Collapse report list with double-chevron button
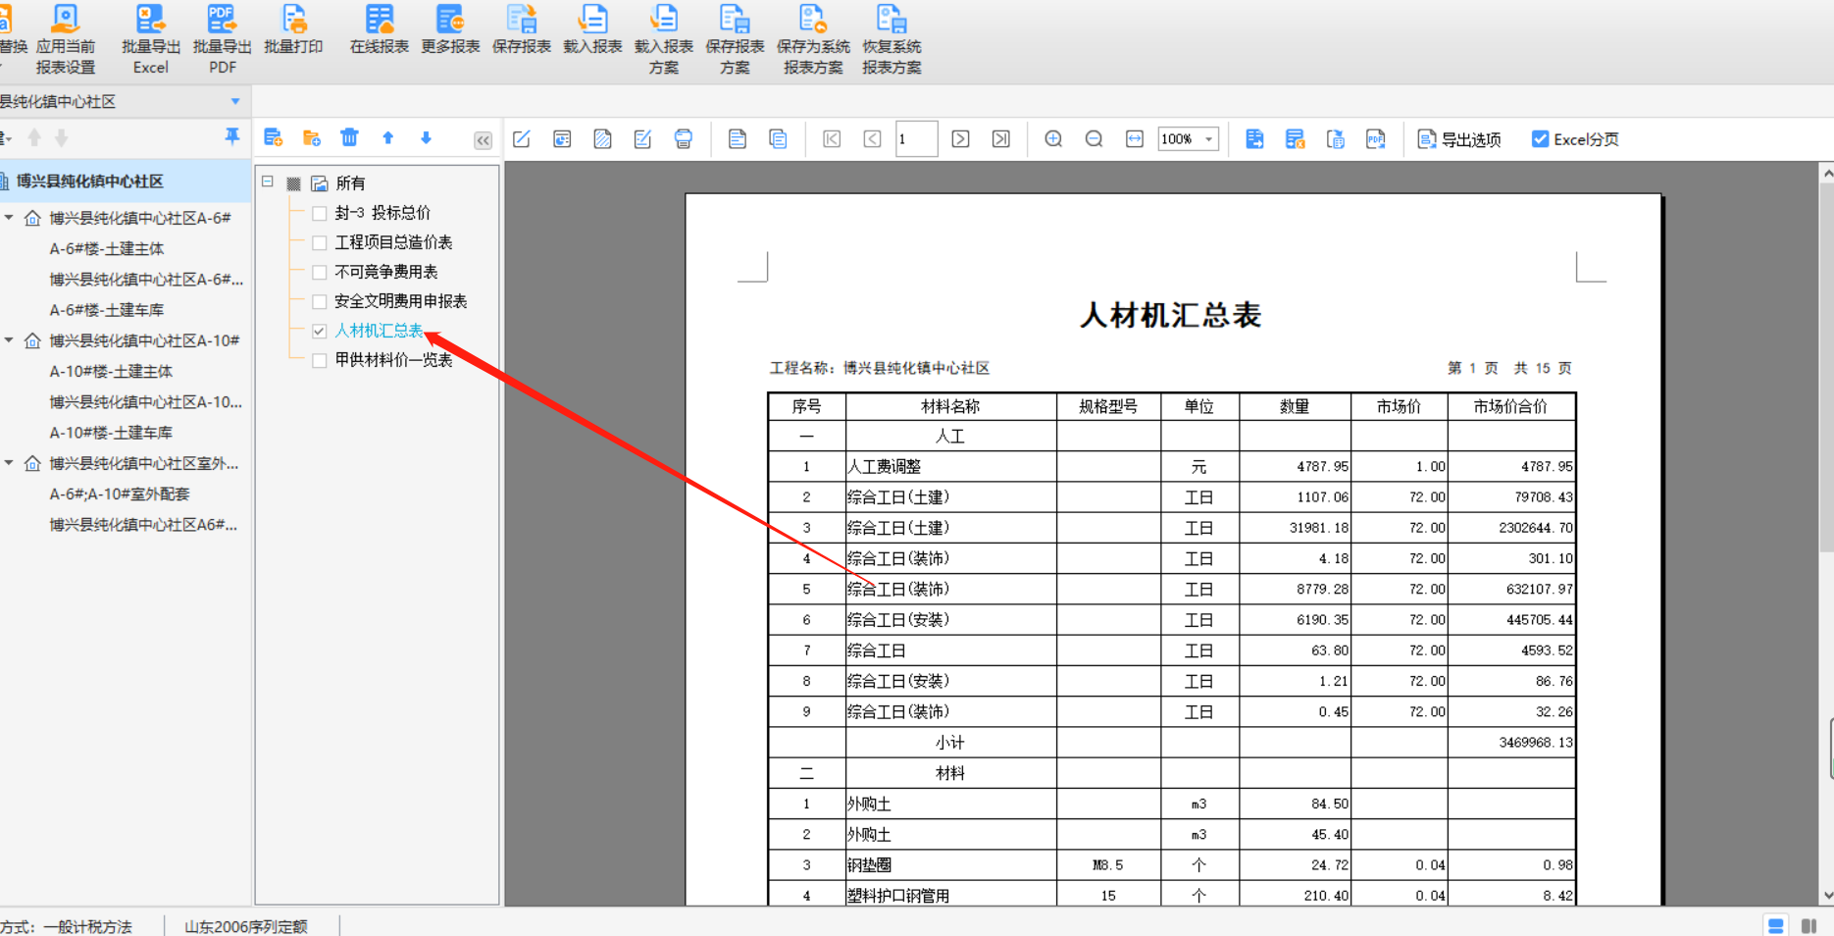Image resolution: width=1834 pixels, height=936 pixels. [x=483, y=139]
